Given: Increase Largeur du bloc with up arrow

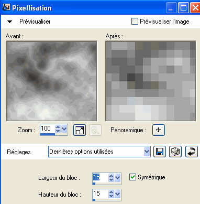Looking at the screenshot, I should tap(111, 176).
